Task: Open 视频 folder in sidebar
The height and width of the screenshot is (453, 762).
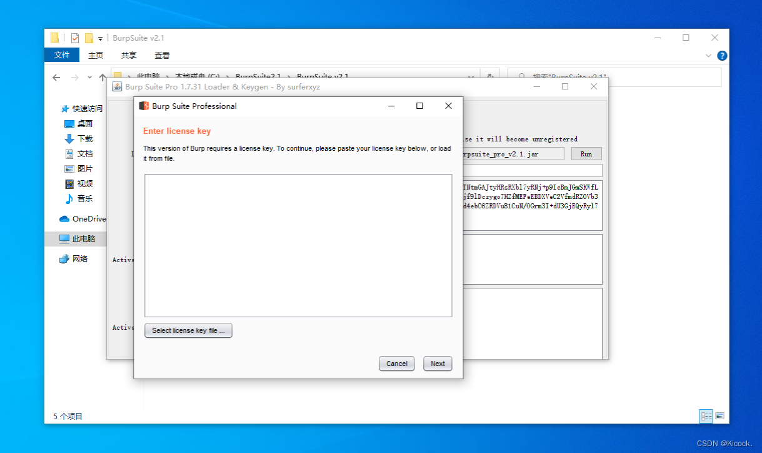Action: [x=79, y=184]
